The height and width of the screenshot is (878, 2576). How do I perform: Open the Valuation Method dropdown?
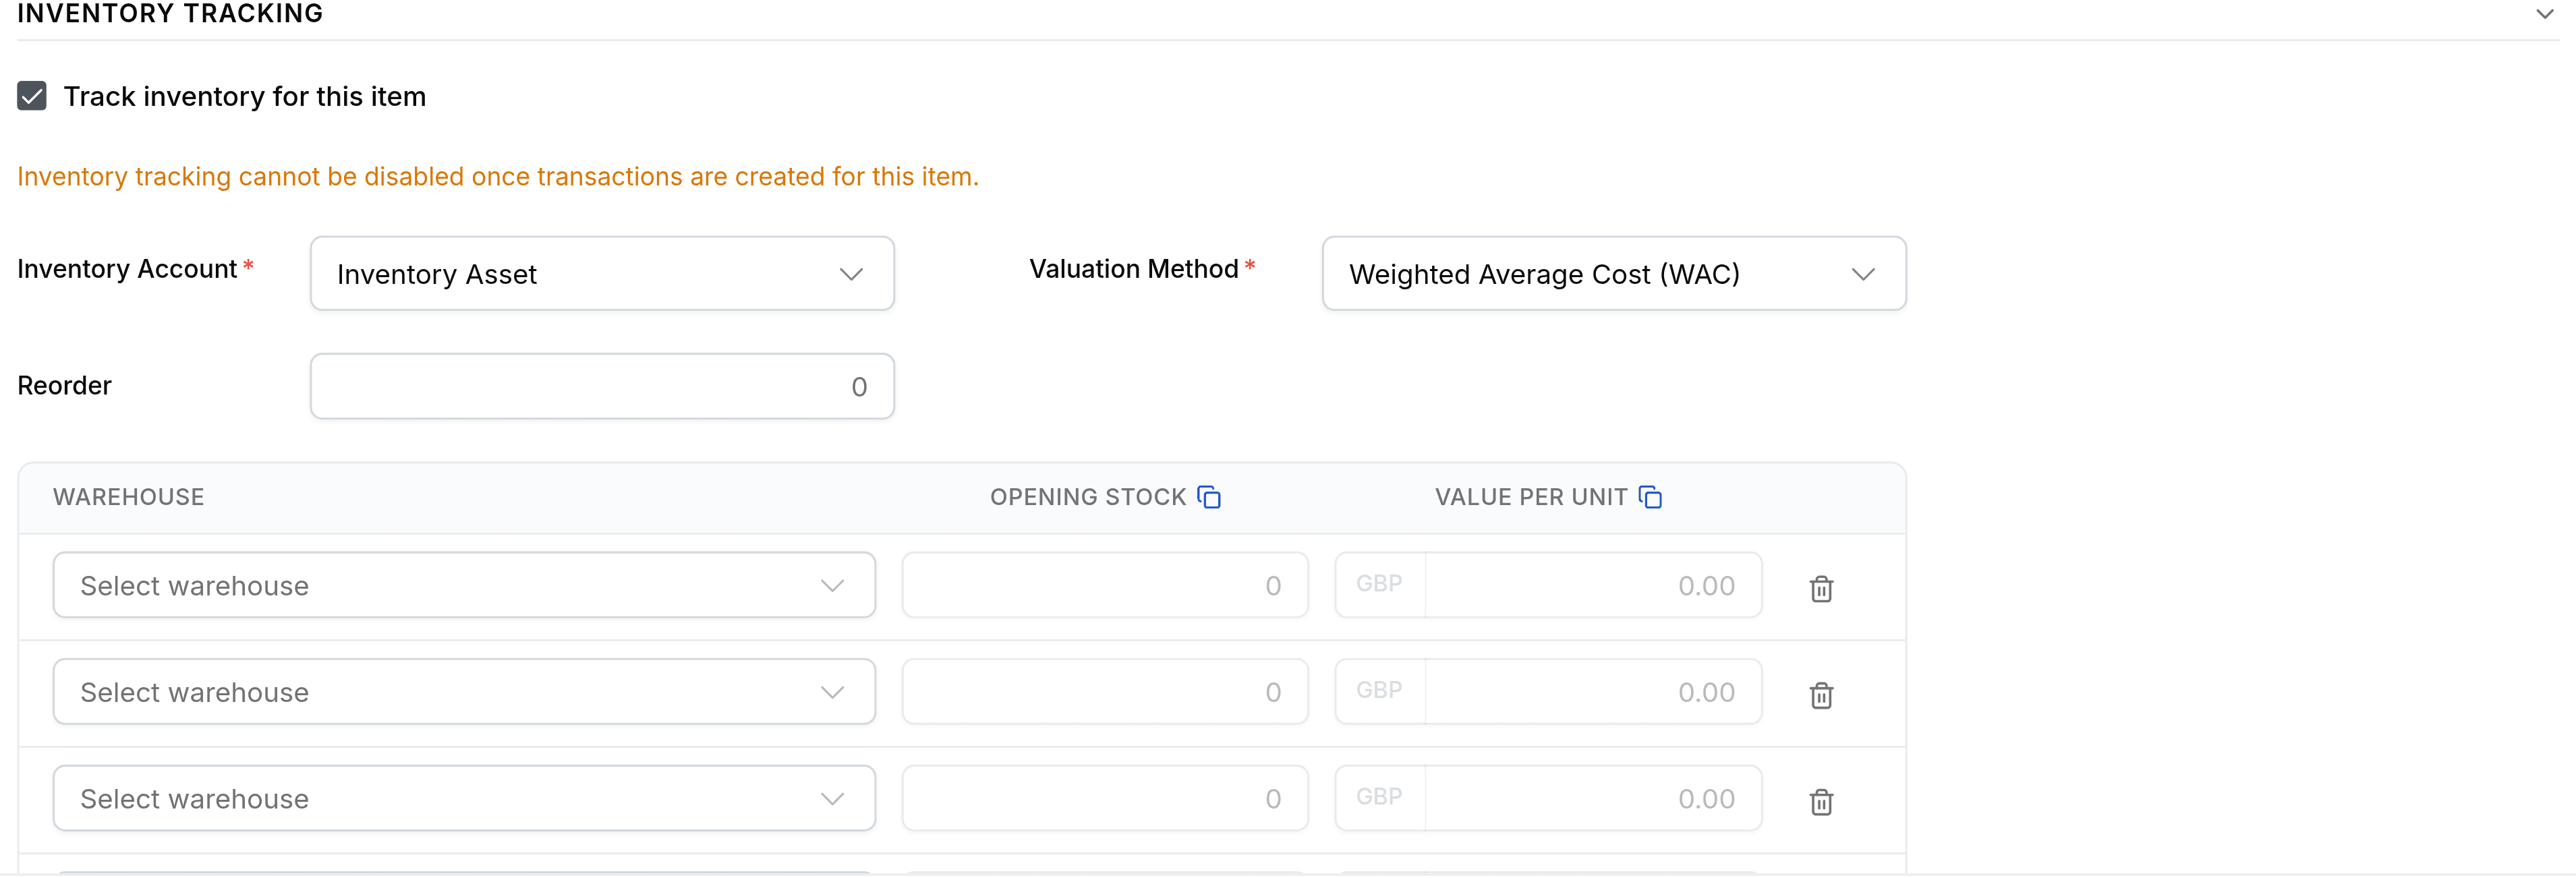click(1614, 274)
